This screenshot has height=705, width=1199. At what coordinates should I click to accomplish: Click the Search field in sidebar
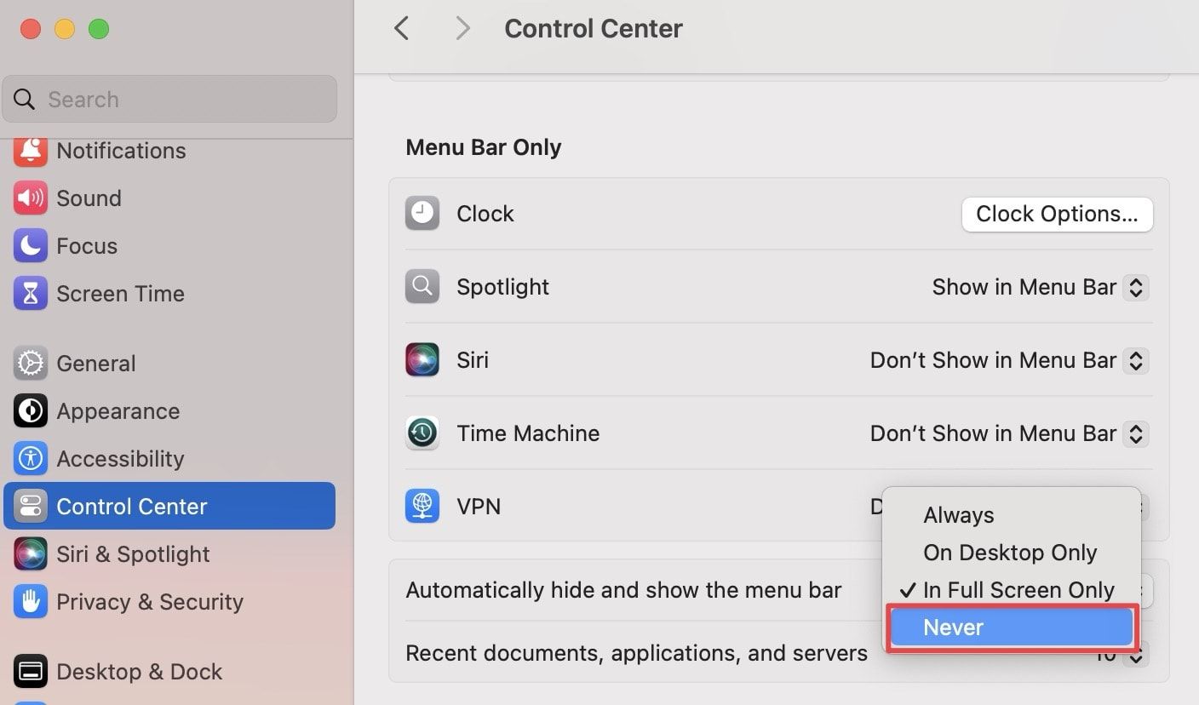pos(170,100)
